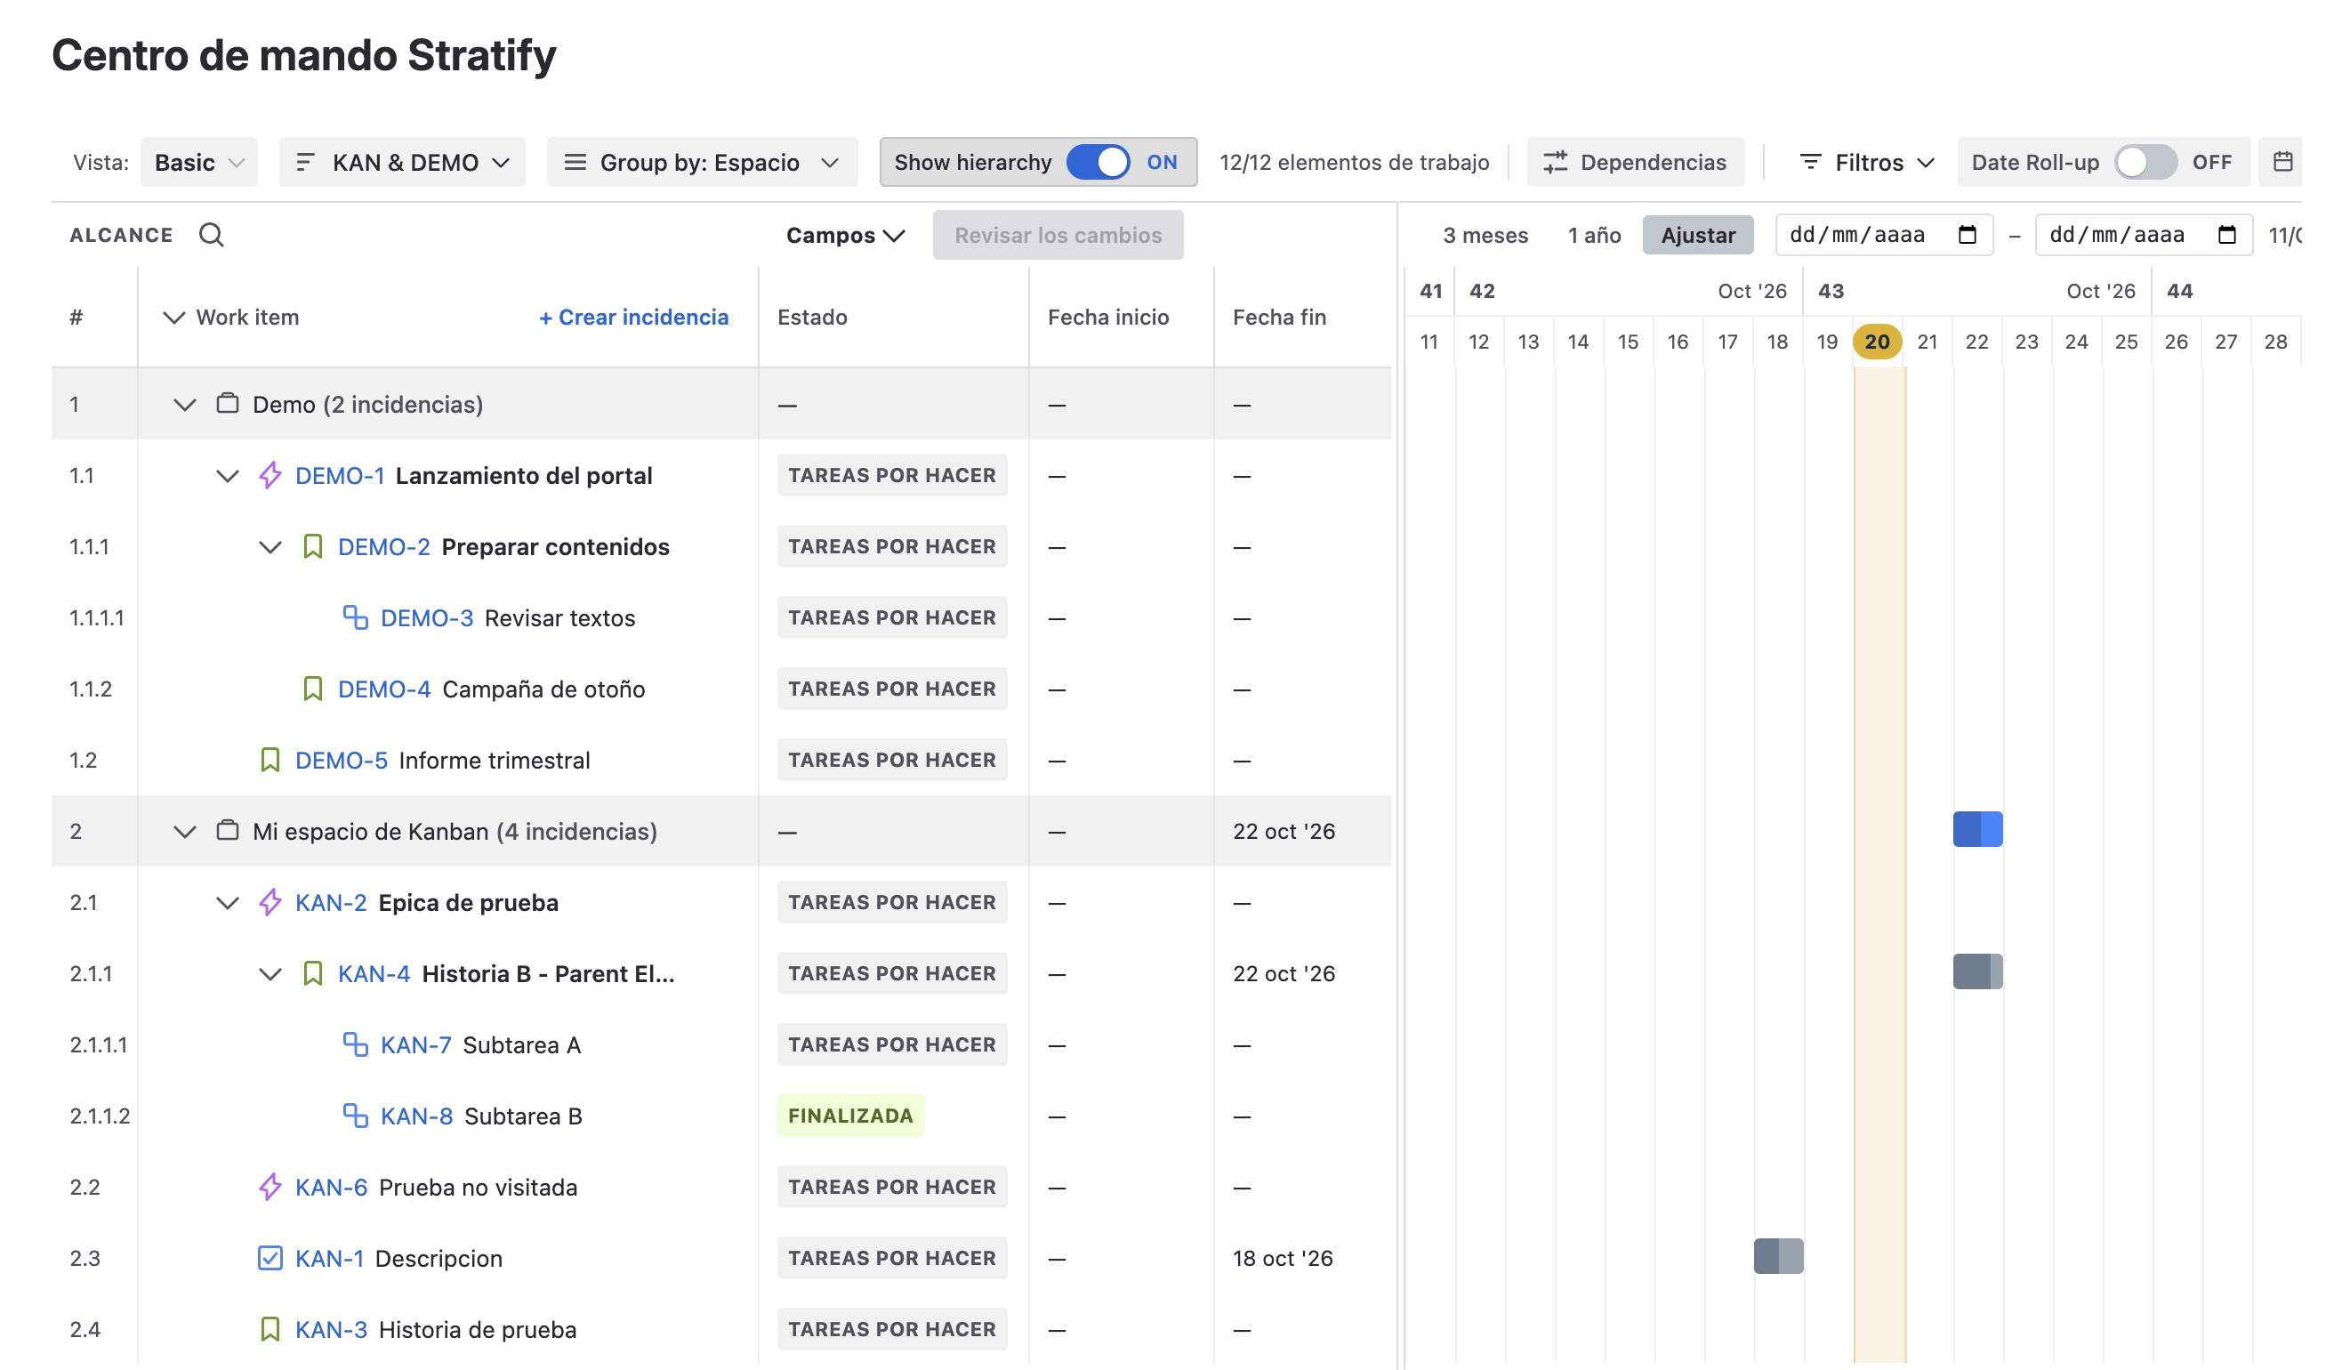This screenshot has width=2334, height=1370.
Task: Collapse DEMO-1 Lanzamiento del portal
Action: 227,476
